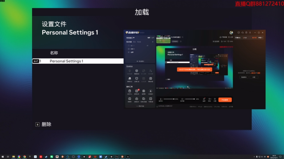
Task: Open the 正版音乐 download-style icon
Action: pos(151,92)
